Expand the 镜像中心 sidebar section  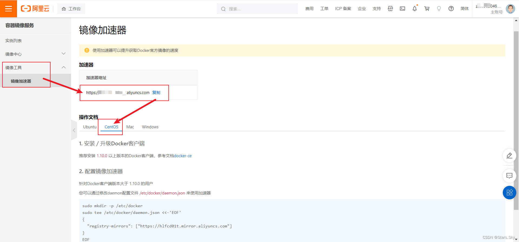(x=35, y=54)
